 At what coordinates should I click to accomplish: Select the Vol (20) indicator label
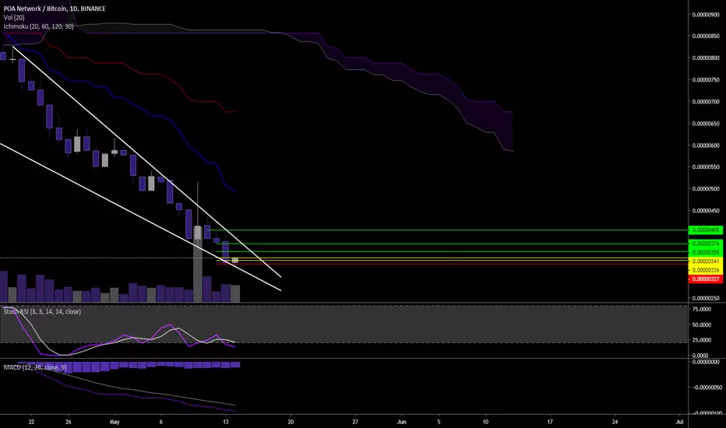click(x=14, y=18)
